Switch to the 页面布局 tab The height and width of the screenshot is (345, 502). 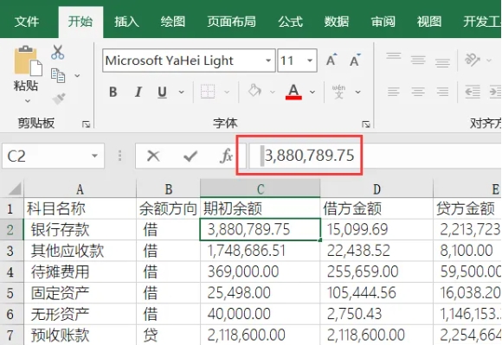pos(231,22)
